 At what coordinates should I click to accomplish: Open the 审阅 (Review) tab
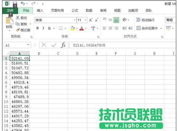point(103,10)
